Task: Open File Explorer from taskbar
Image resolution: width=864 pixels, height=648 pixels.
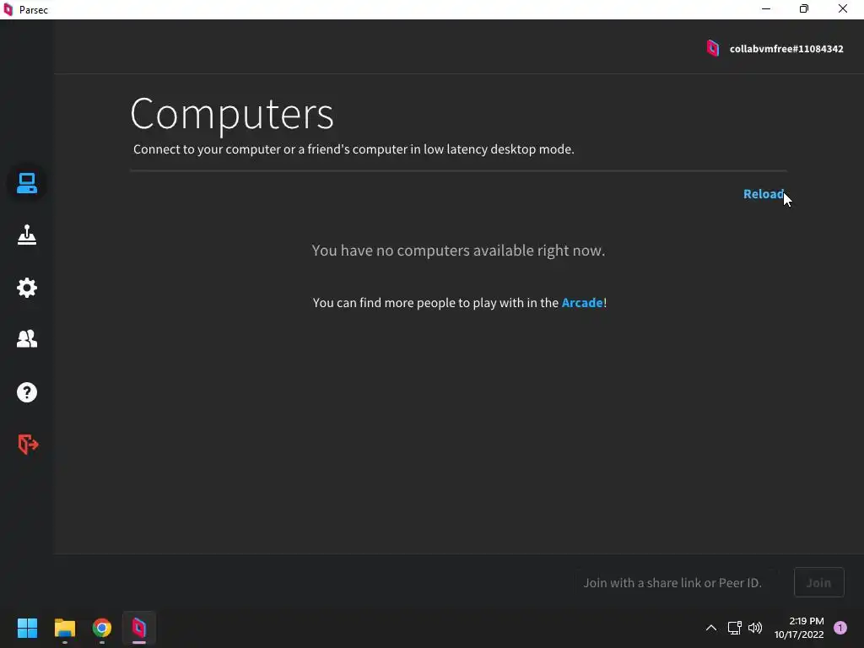Action: (64, 628)
